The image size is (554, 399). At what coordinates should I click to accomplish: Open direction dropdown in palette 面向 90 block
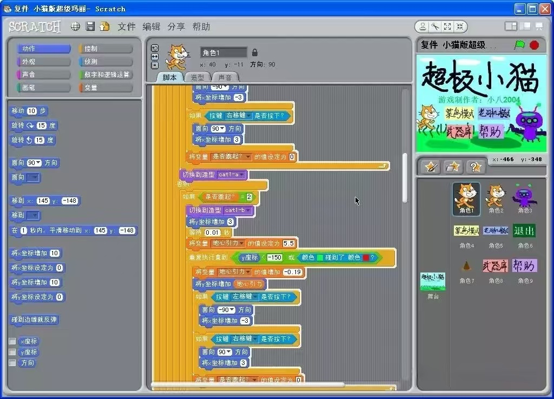(38, 163)
